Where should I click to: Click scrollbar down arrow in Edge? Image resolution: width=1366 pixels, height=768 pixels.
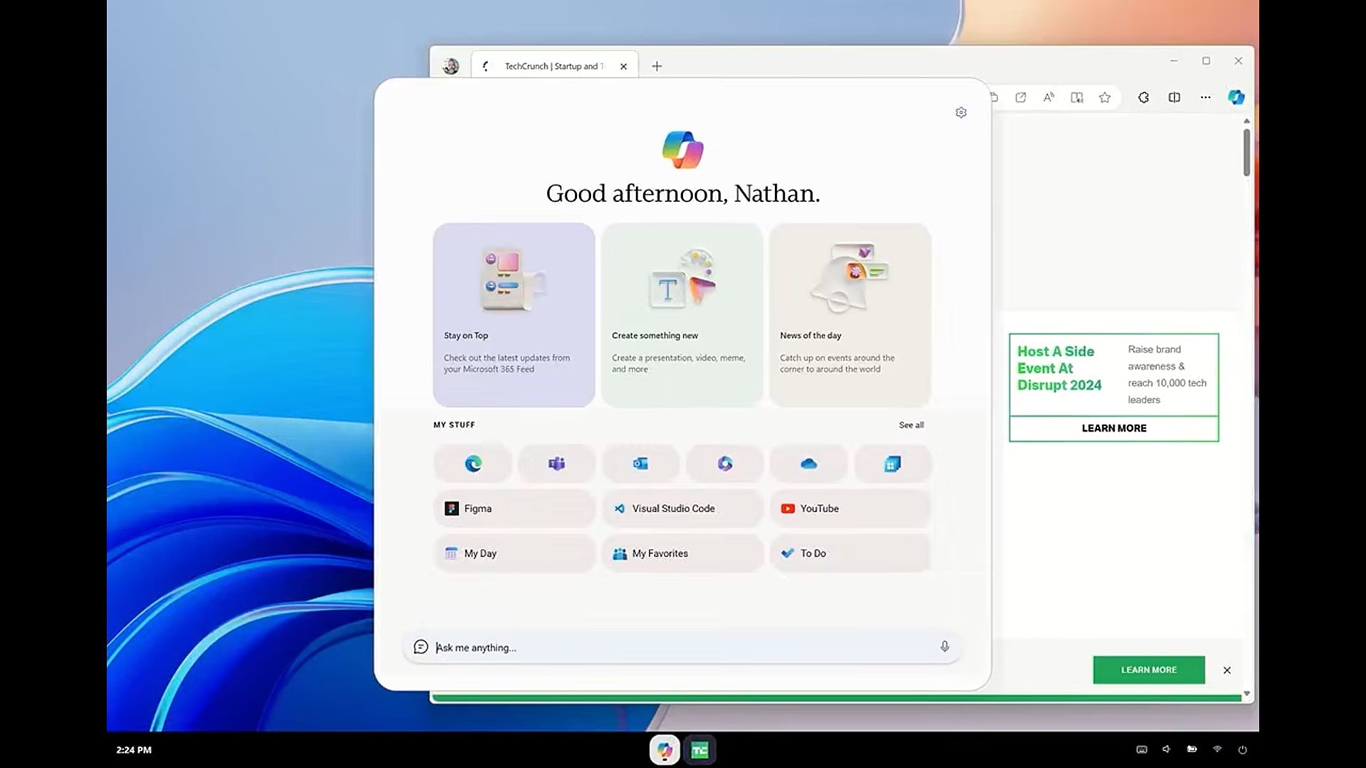point(1246,693)
